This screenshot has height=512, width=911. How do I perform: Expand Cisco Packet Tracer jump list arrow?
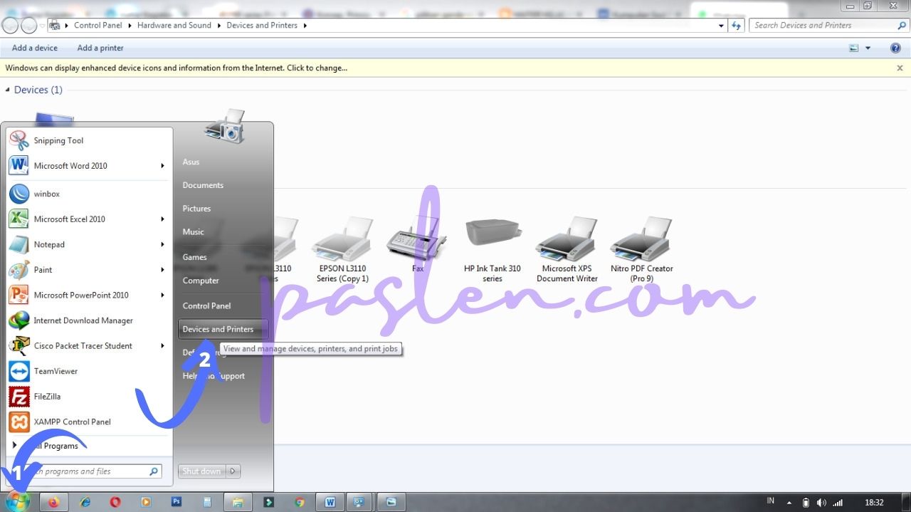click(x=162, y=346)
